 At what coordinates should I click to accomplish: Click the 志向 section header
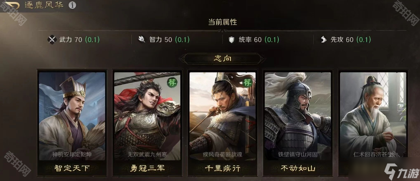click(x=223, y=58)
